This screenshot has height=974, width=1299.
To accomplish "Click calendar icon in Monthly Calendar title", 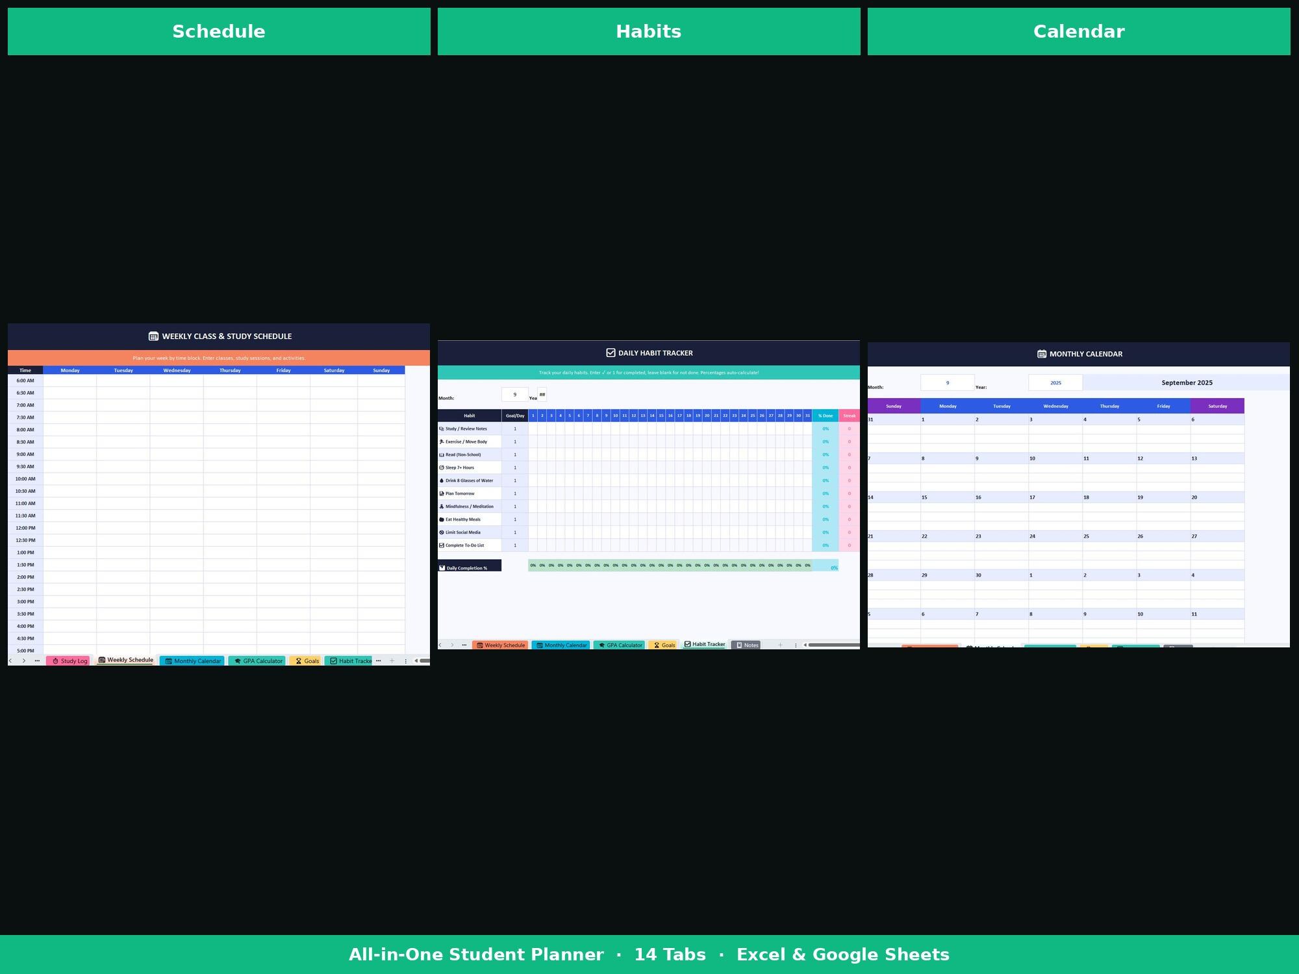I will tap(1042, 354).
